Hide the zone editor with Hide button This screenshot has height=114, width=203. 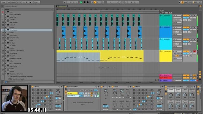click(96, 90)
